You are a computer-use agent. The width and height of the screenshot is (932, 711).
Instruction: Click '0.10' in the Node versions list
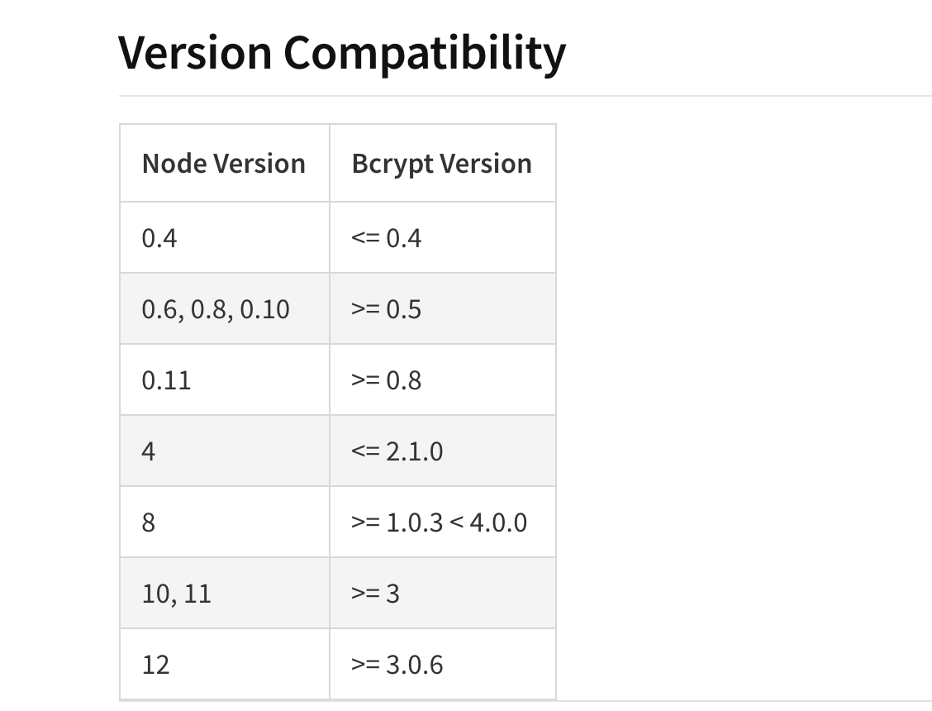[x=264, y=309]
